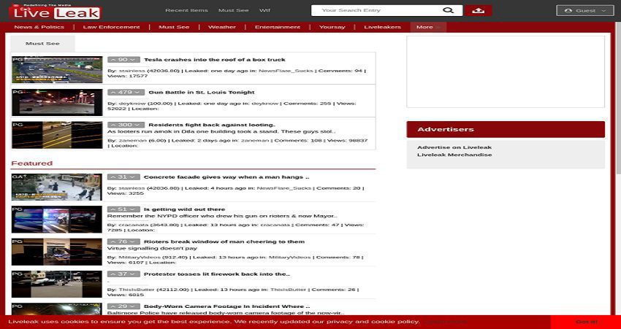Screen dimensions: 621x329
Task: Downvote Concrete facade gives way video
Action: coord(134,177)
